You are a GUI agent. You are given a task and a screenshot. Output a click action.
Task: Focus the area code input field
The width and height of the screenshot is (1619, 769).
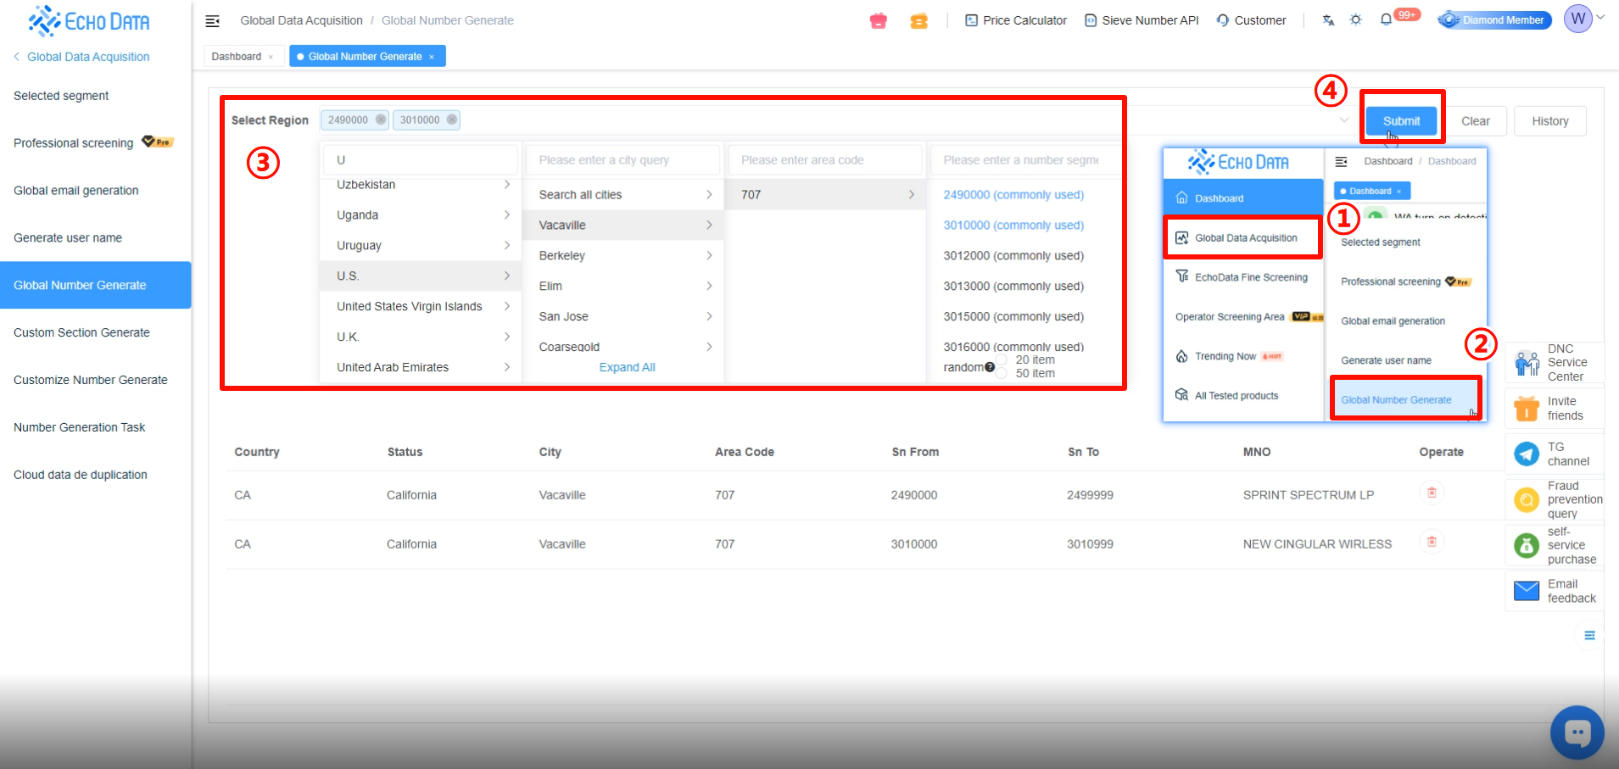click(x=824, y=159)
